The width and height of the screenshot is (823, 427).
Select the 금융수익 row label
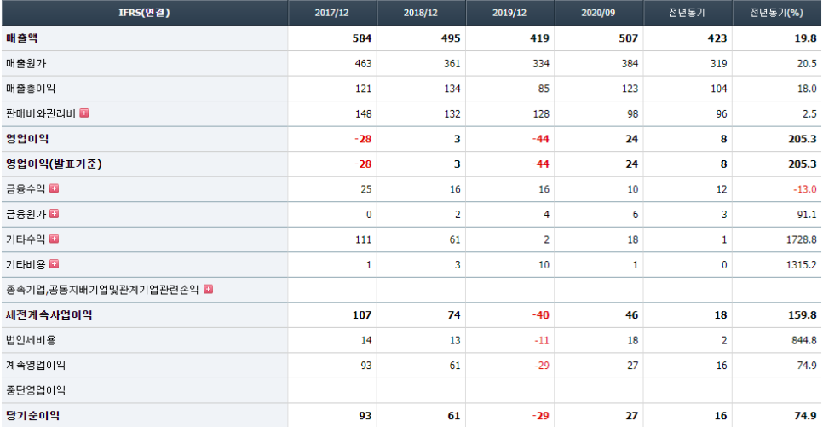click(x=26, y=189)
